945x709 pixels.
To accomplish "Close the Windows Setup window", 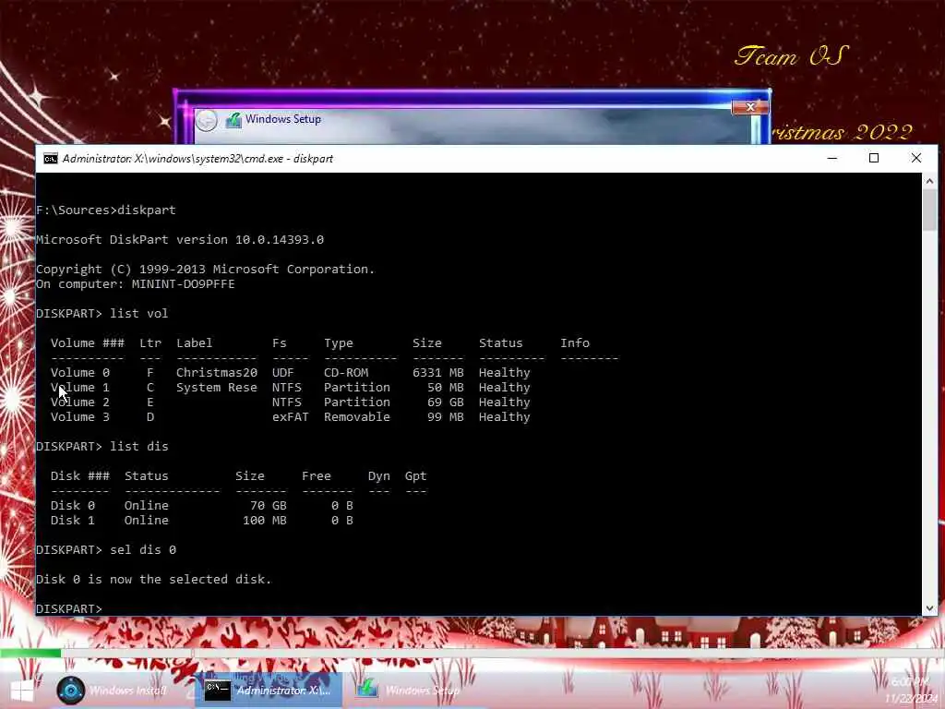I will tap(749, 107).
